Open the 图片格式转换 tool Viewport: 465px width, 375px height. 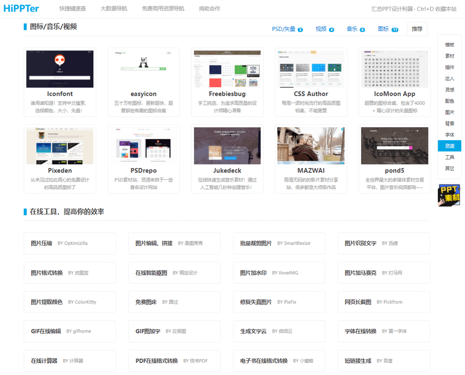[69, 273]
